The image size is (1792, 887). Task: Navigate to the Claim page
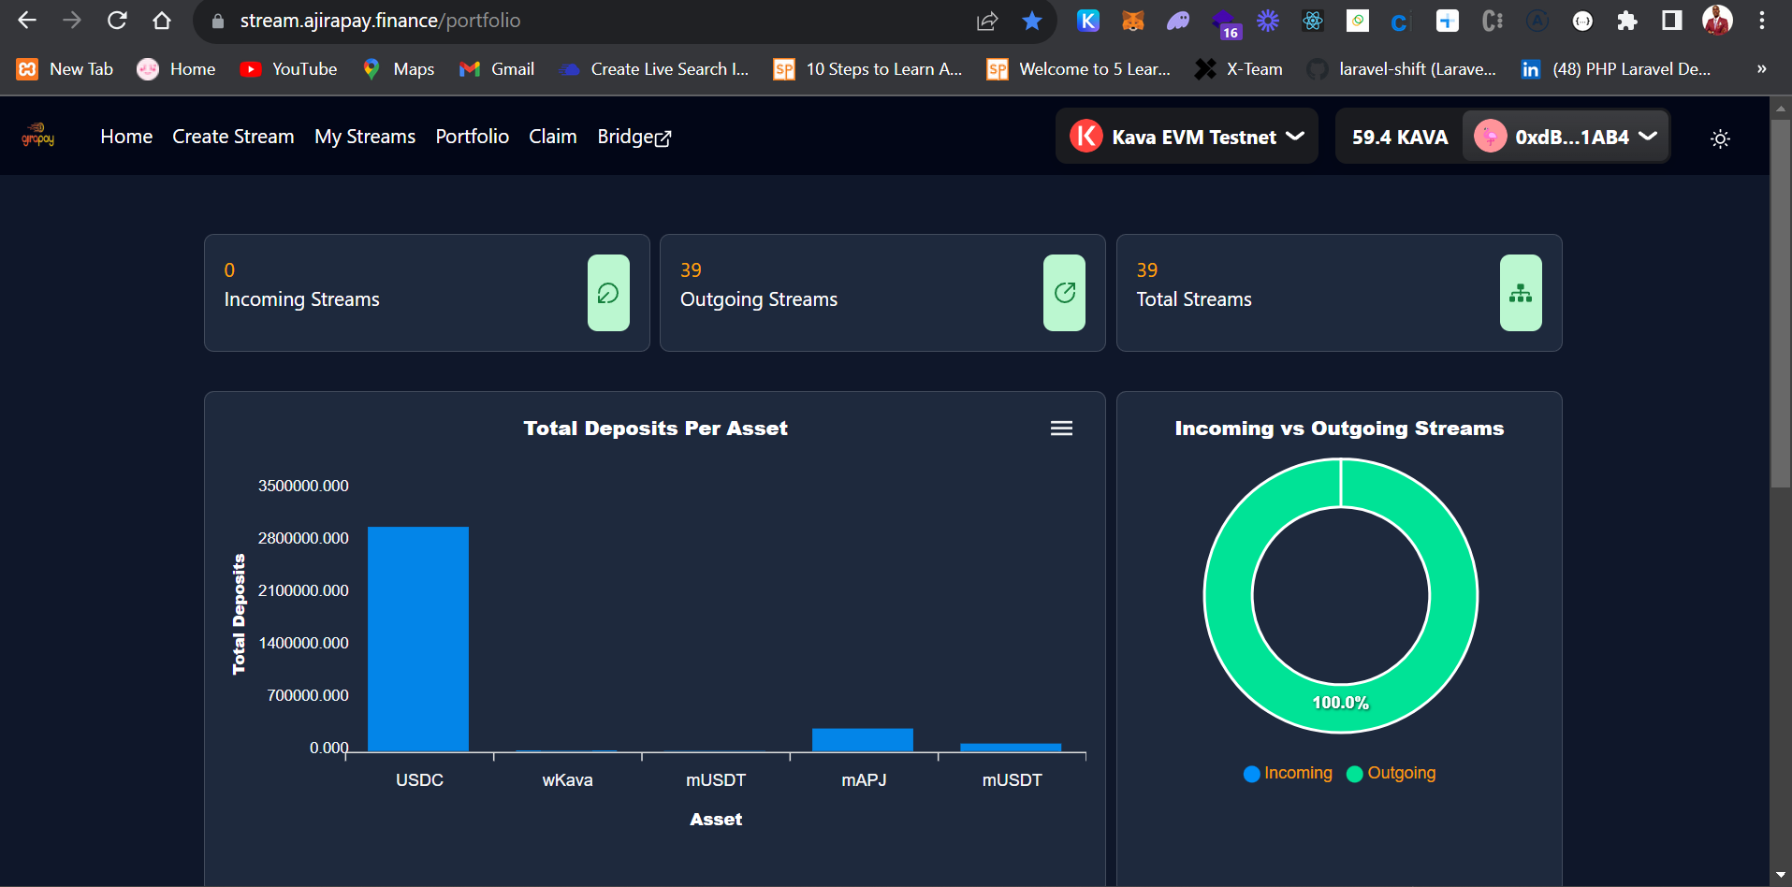click(552, 137)
